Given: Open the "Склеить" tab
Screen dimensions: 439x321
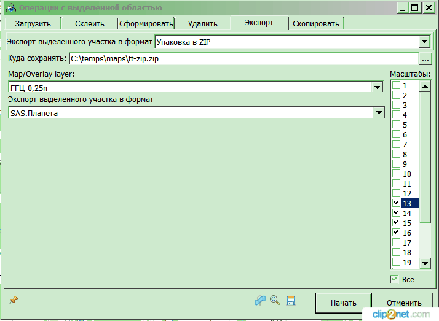Looking at the screenshot, I should click(x=90, y=24).
